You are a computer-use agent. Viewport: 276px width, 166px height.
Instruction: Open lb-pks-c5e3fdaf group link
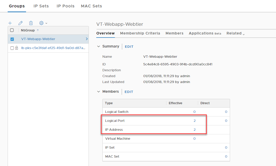(x=53, y=48)
